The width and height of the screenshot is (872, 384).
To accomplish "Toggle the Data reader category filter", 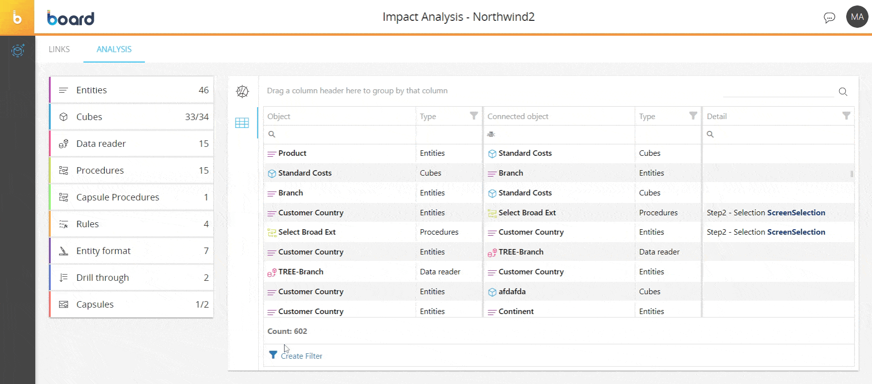I will click(x=132, y=144).
